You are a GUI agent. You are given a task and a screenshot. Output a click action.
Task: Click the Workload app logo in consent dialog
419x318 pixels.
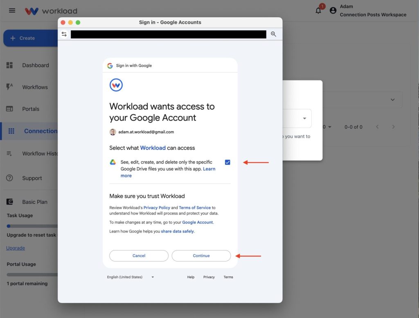(x=116, y=85)
